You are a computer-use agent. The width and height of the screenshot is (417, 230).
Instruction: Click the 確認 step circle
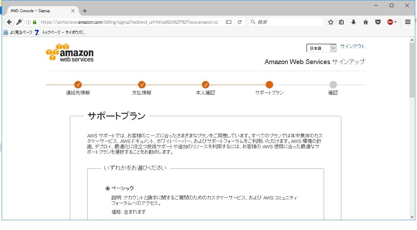click(x=333, y=85)
